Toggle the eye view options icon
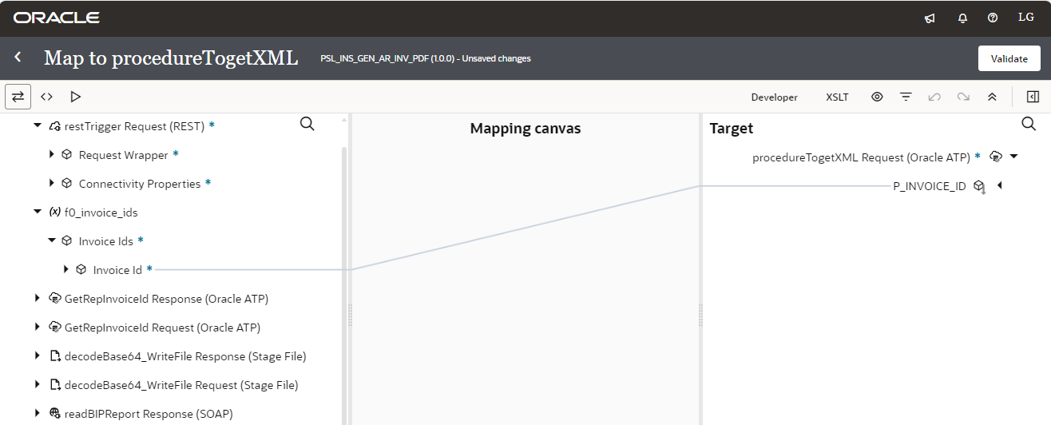Screen dimensions: 1051x425 (877, 97)
